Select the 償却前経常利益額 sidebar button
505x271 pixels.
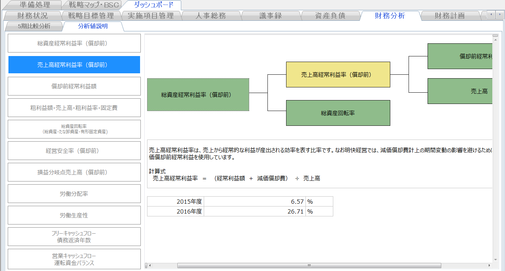pos(74,86)
